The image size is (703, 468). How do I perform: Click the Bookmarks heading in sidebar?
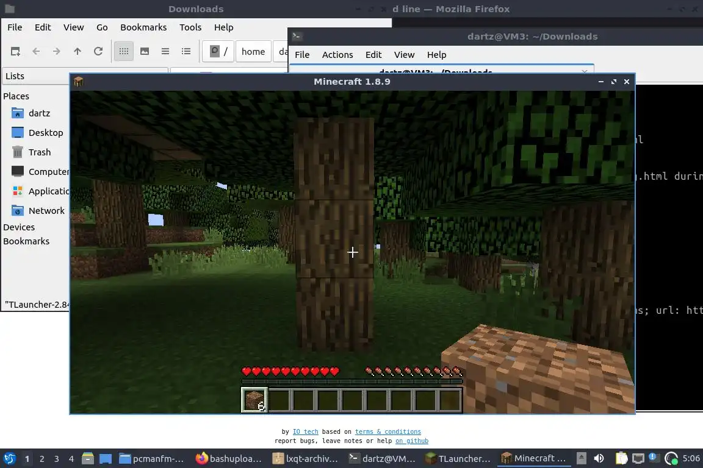(x=26, y=241)
